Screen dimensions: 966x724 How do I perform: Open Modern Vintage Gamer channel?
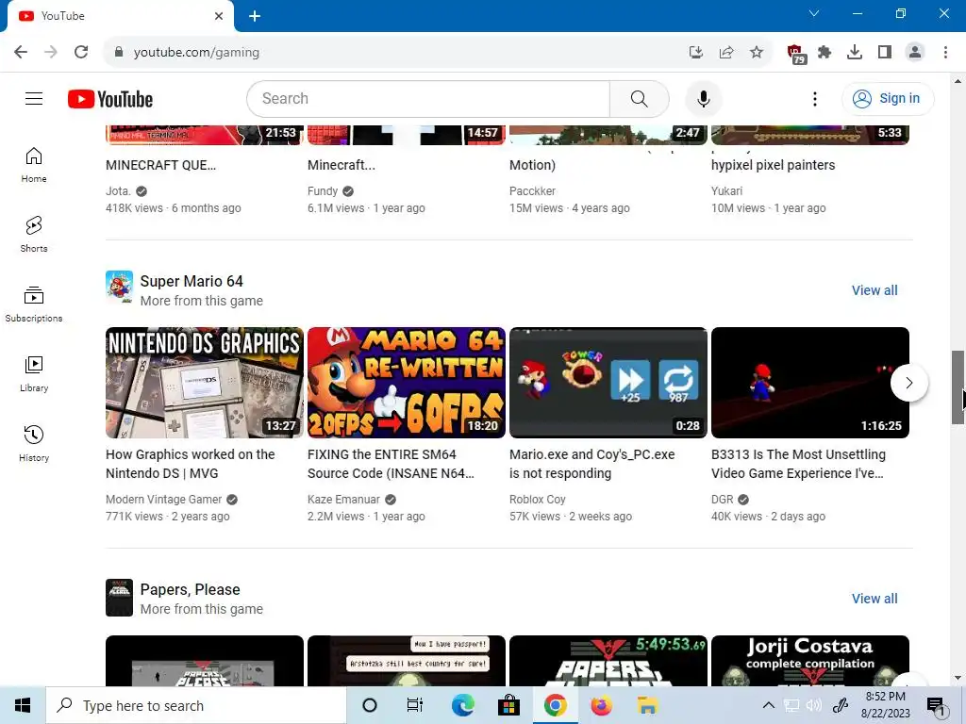click(163, 500)
